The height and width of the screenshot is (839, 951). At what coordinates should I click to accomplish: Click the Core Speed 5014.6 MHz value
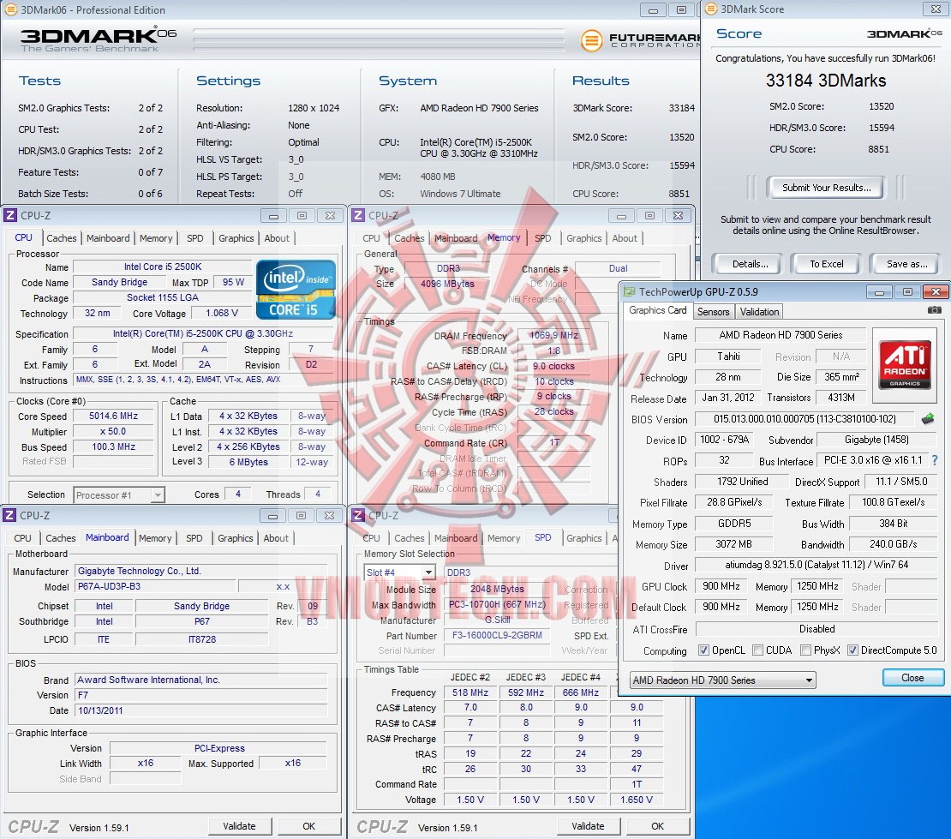113,417
